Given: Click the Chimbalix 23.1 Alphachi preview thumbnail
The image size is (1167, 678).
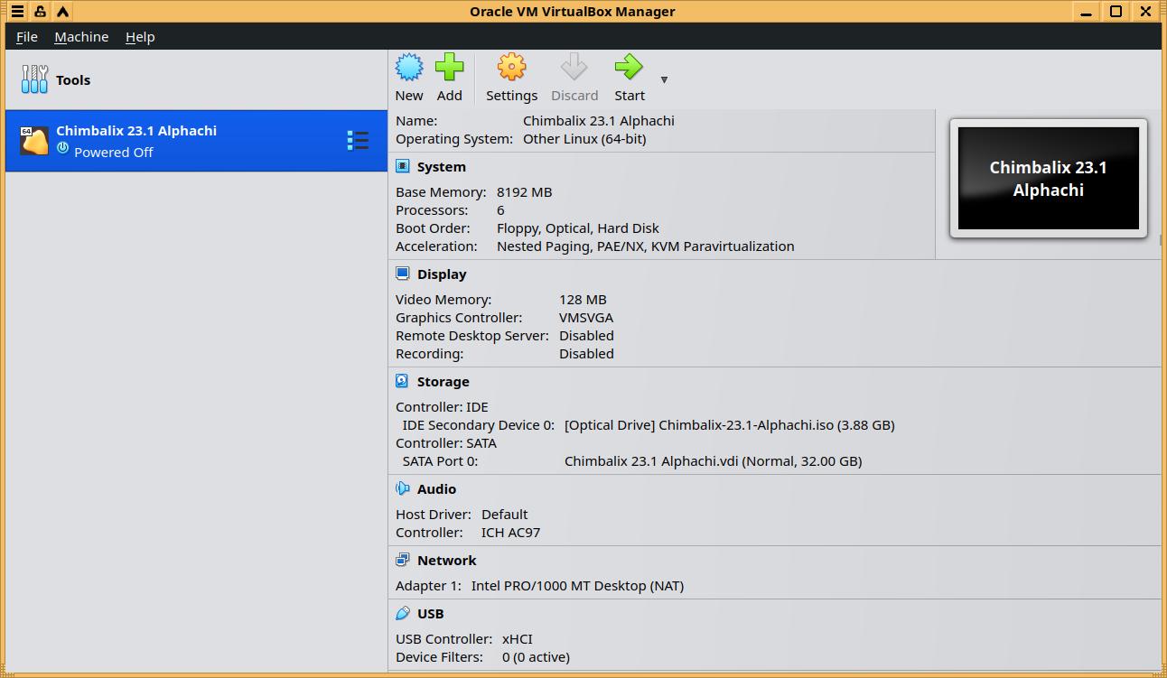Looking at the screenshot, I should coord(1048,178).
